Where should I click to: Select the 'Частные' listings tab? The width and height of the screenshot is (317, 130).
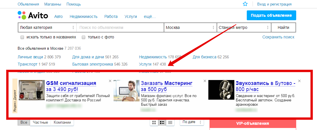click(40, 122)
